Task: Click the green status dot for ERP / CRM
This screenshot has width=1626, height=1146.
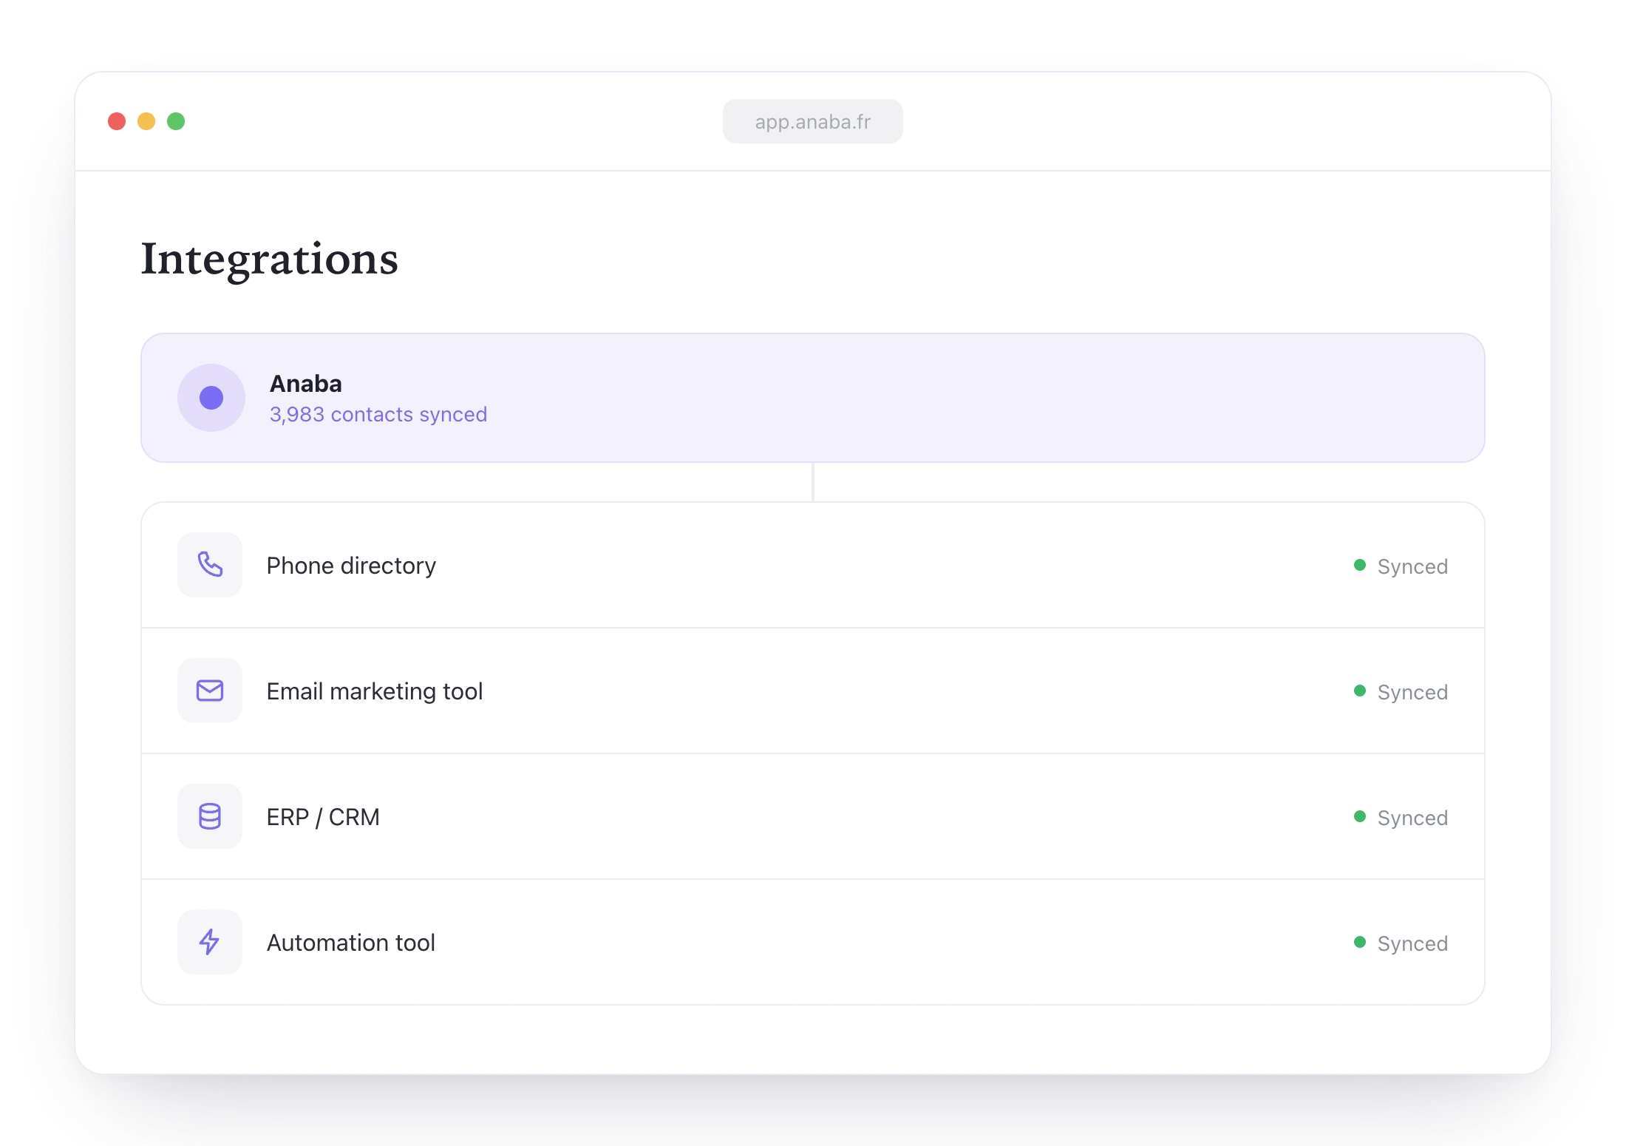Action: pos(1360,816)
